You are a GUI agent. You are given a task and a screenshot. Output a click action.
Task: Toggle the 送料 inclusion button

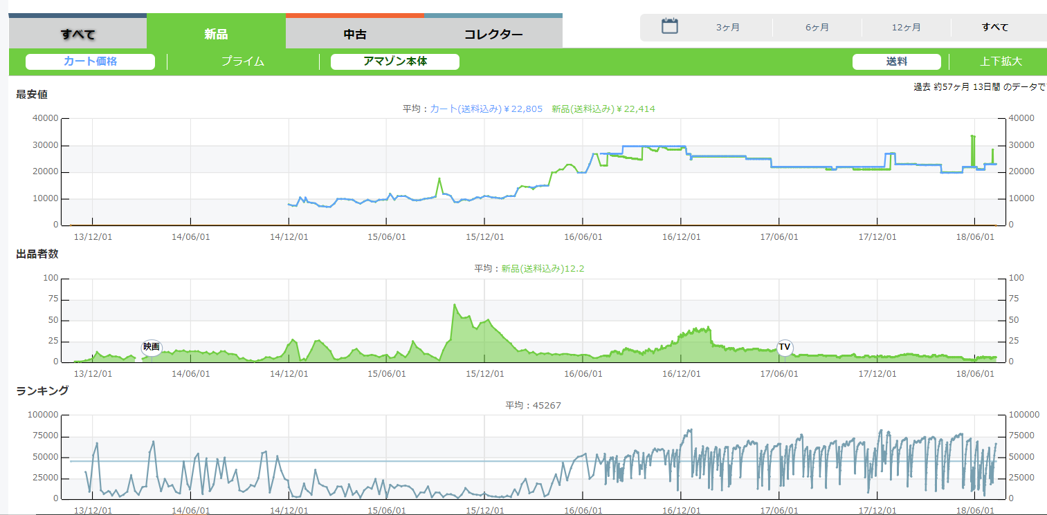896,62
